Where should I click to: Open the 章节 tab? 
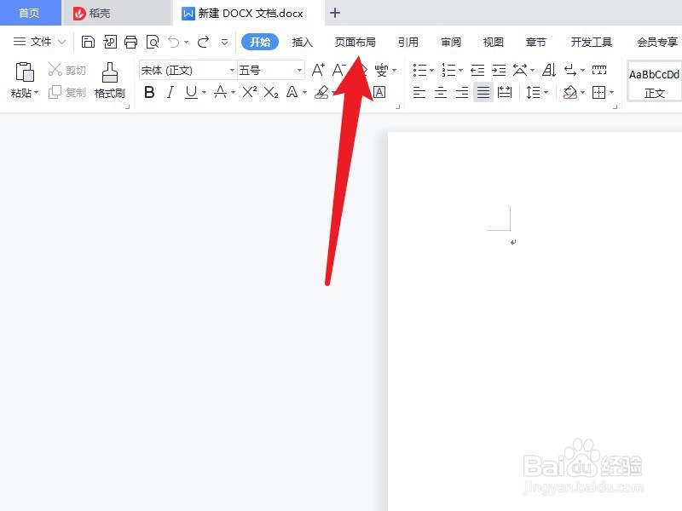click(535, 42)
